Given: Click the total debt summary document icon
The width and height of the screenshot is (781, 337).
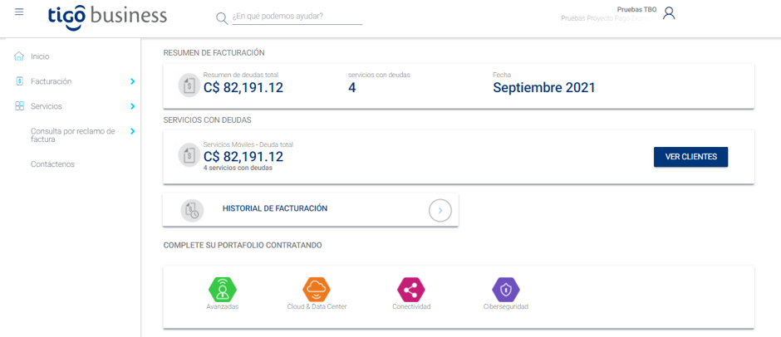Looking at the screenshot, I should [x=189, y=85].
